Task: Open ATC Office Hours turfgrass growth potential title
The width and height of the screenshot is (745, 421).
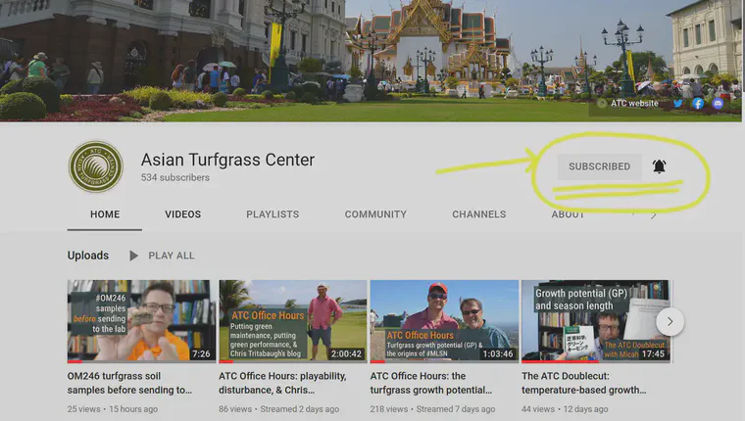Action: 431,383
